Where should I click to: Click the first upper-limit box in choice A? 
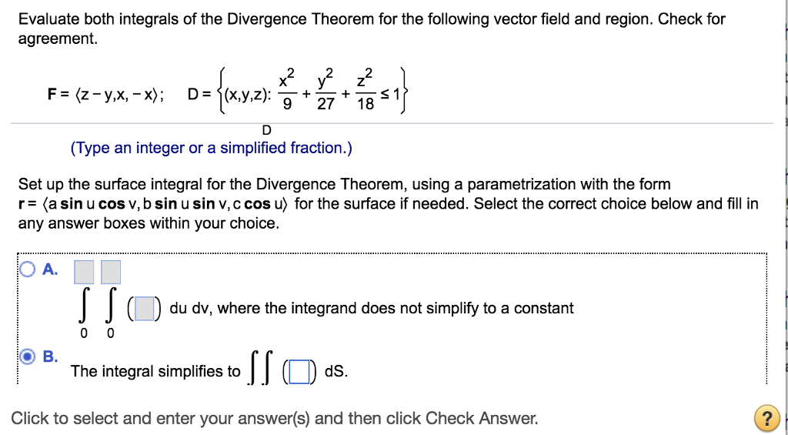coord(84,272)
